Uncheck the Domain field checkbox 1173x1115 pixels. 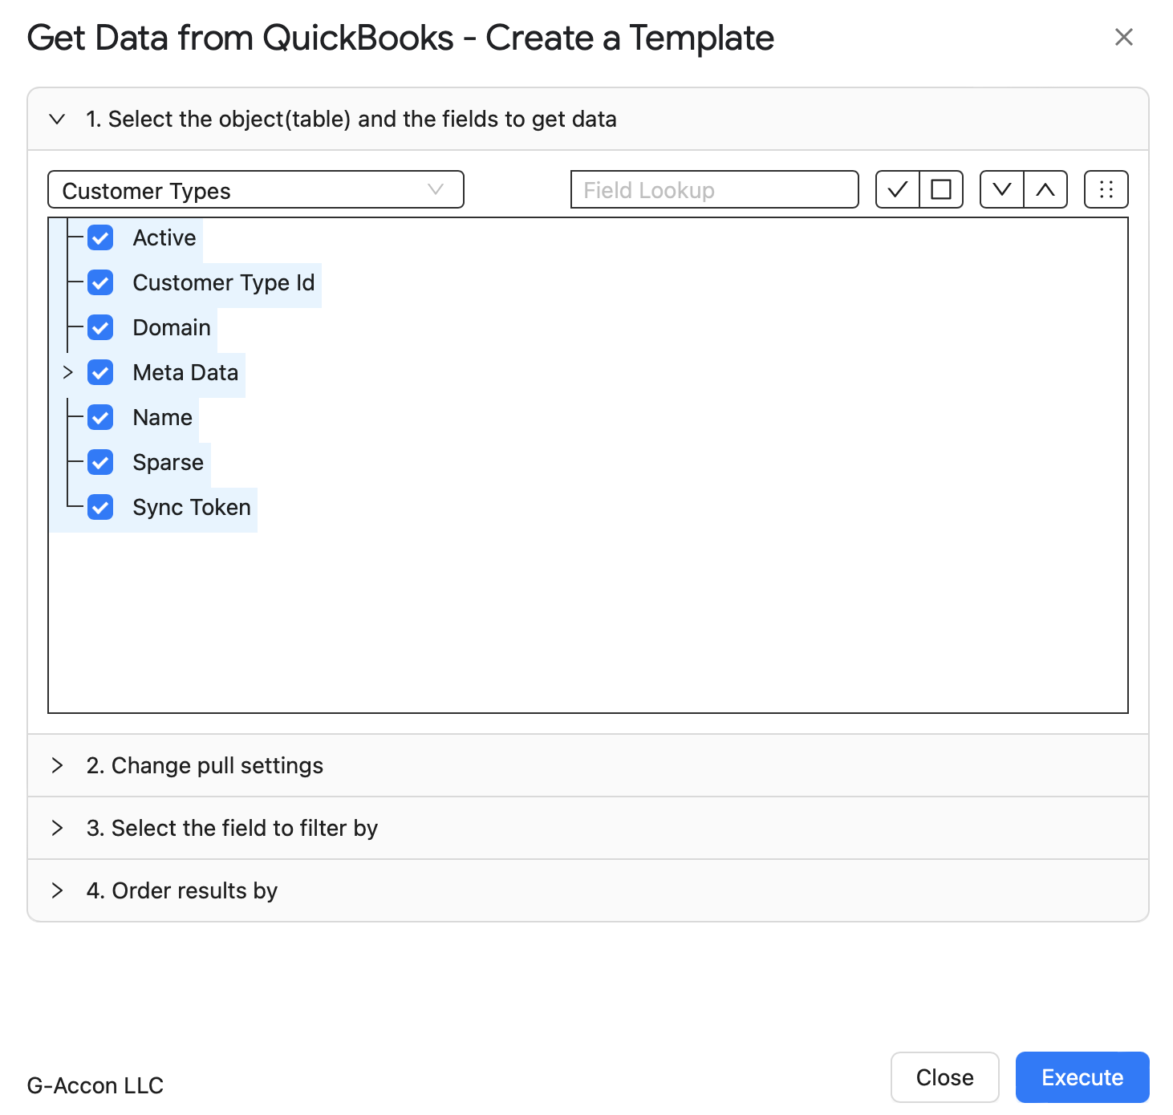[100, 327]
